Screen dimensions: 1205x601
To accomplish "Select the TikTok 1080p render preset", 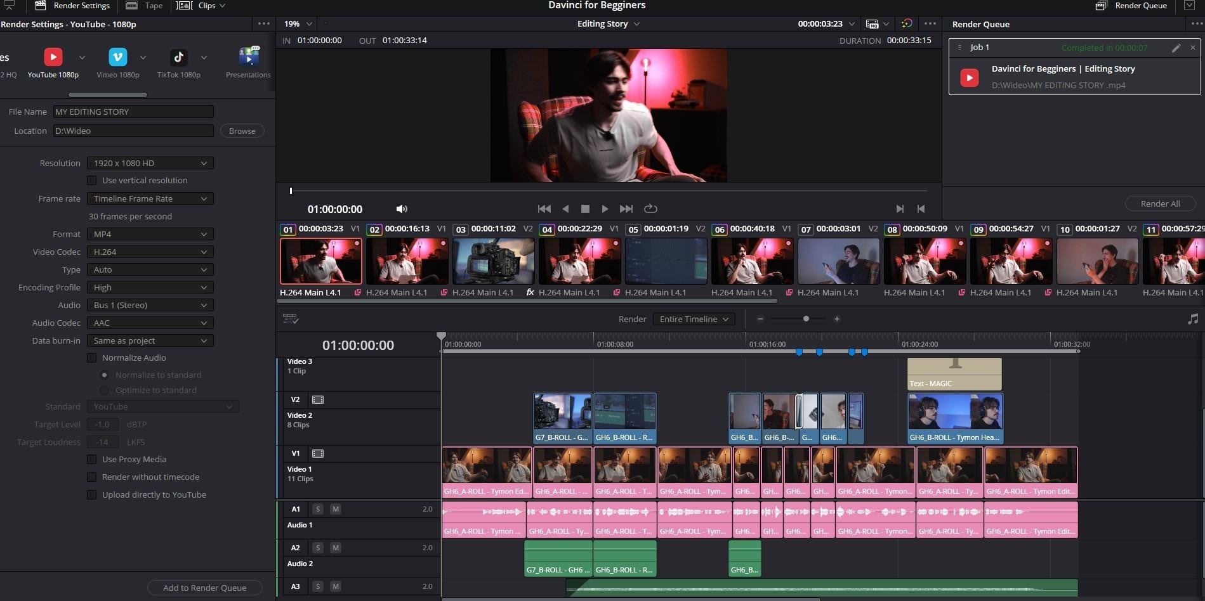I will (x=179, y=63).
